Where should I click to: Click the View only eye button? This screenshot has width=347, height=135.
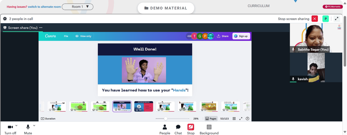pyautogui.click(x=83, y=36)
